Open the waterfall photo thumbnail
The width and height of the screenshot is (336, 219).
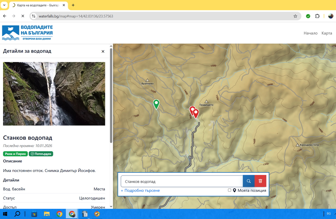(x=54, y=94)
